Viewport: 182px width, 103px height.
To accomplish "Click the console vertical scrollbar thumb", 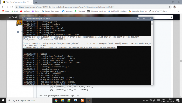I will pos(152,24).
